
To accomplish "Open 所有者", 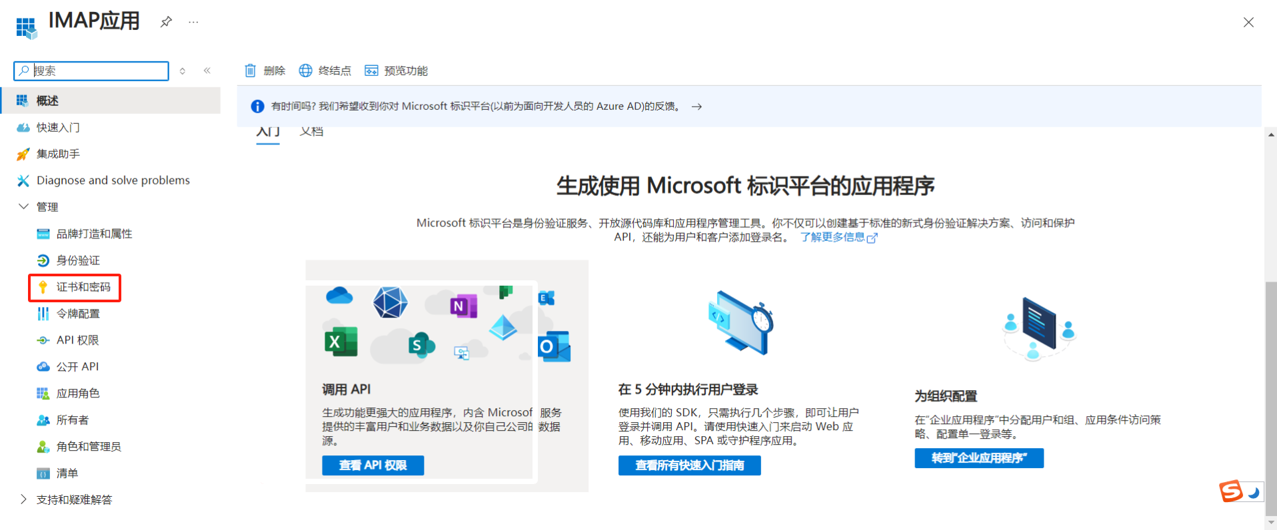I will [73, 420].
